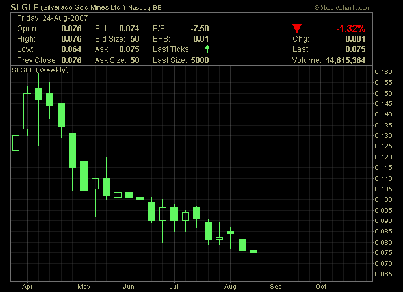This screenshot has width=403, height=292.
Task: Click the Oct label on the time axis
Action: click(x=321, y=287)
